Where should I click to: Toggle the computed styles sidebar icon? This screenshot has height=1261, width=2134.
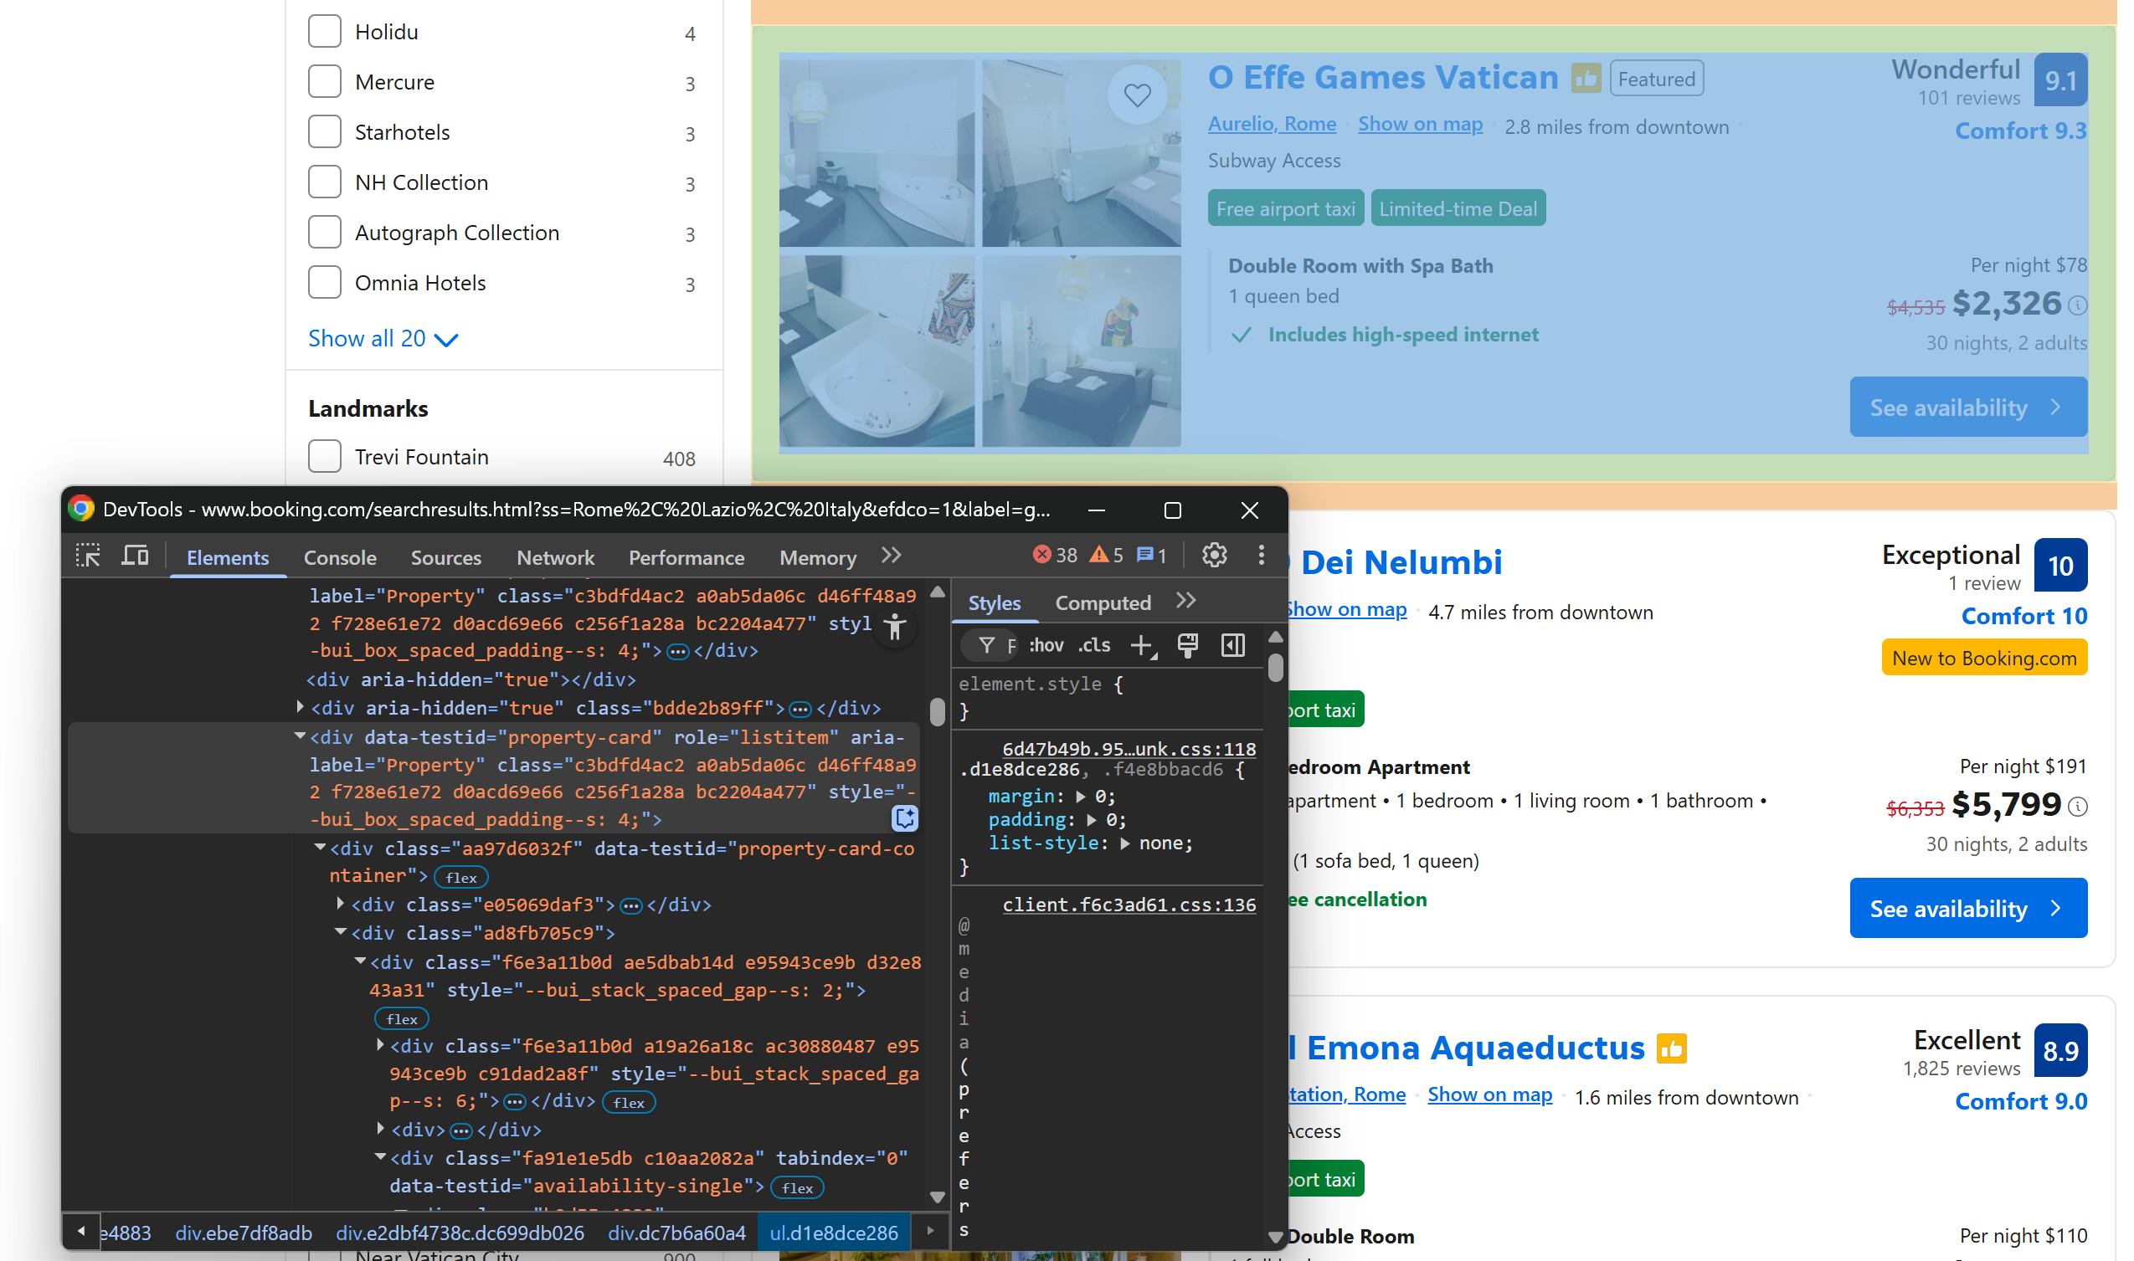point(1233,646)
